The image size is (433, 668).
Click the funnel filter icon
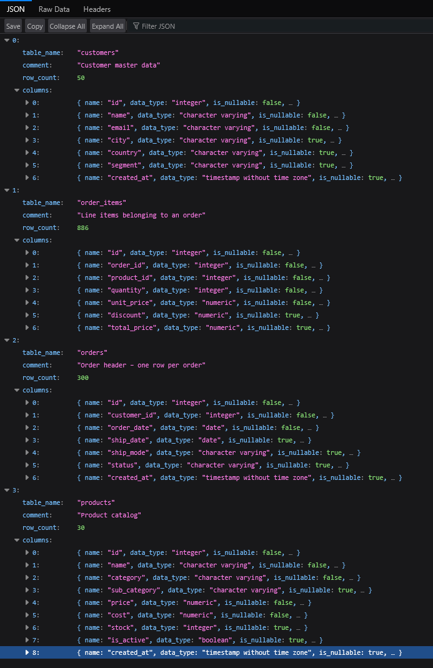136,26
